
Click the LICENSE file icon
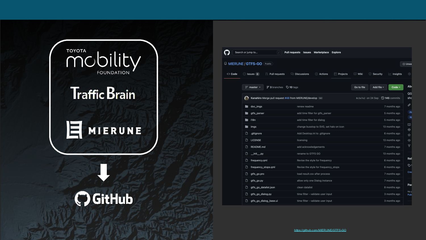click(x=247, y=140)
